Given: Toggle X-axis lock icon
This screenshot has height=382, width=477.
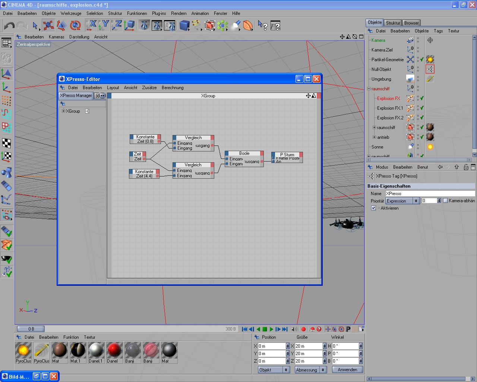Looking at the screenshot, I should (91, 25).
